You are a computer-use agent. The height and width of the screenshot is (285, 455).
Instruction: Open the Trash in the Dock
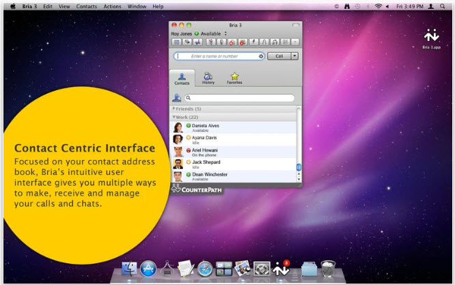[327, 269]
